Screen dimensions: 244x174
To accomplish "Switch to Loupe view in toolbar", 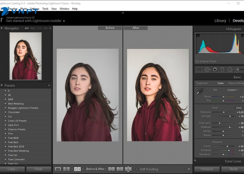I will point(58,169).
